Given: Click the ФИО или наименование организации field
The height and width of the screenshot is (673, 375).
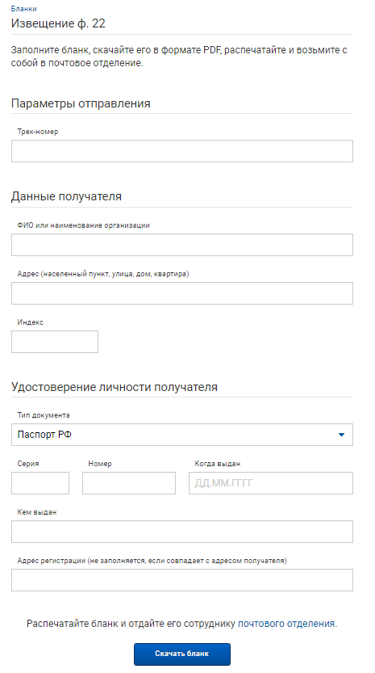Looking at the screenshot, I should pyautogui.click(x=182, y=245).
